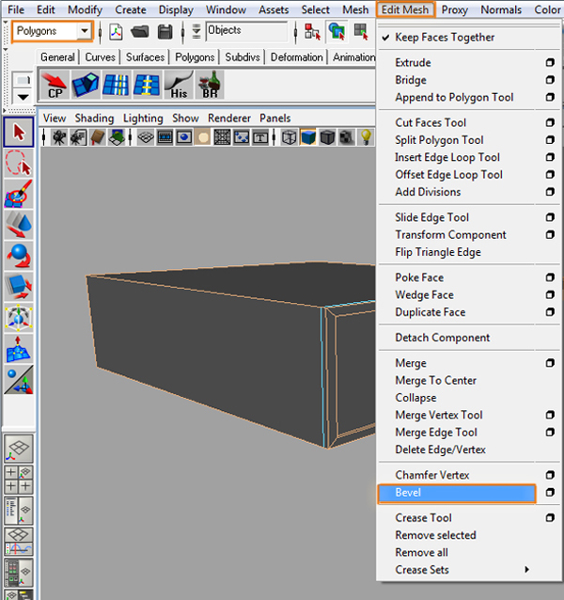Activate the Universal Manipulator tool
Image resolution: width=564 pixels, height=600 pixels.
19,318
